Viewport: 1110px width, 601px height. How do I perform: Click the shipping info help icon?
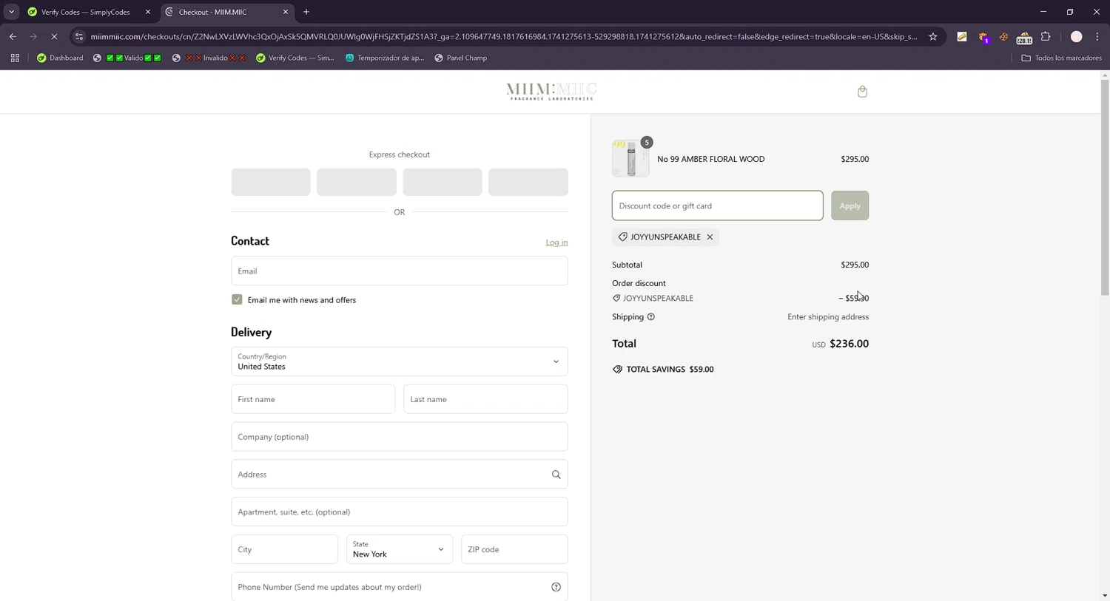click(x=651, y=317)
